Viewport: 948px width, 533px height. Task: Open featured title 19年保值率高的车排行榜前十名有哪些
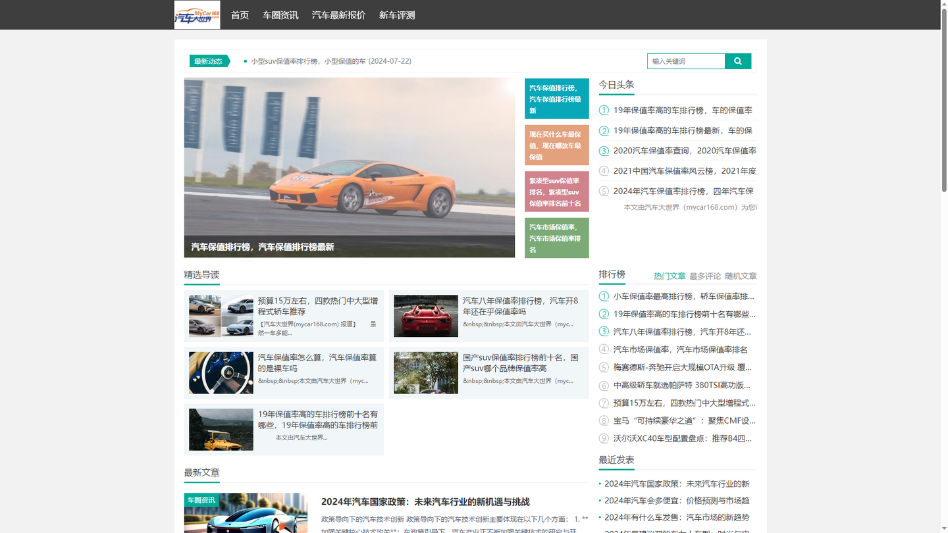(318, 420)
